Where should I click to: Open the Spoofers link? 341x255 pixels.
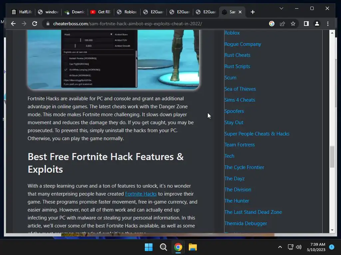(234, 111)
